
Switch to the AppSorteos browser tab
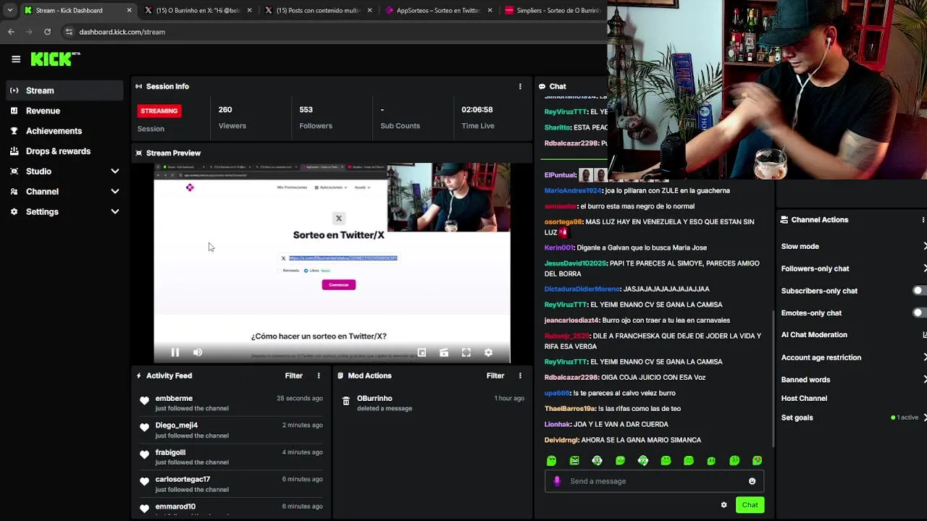[x=438, y=10]
